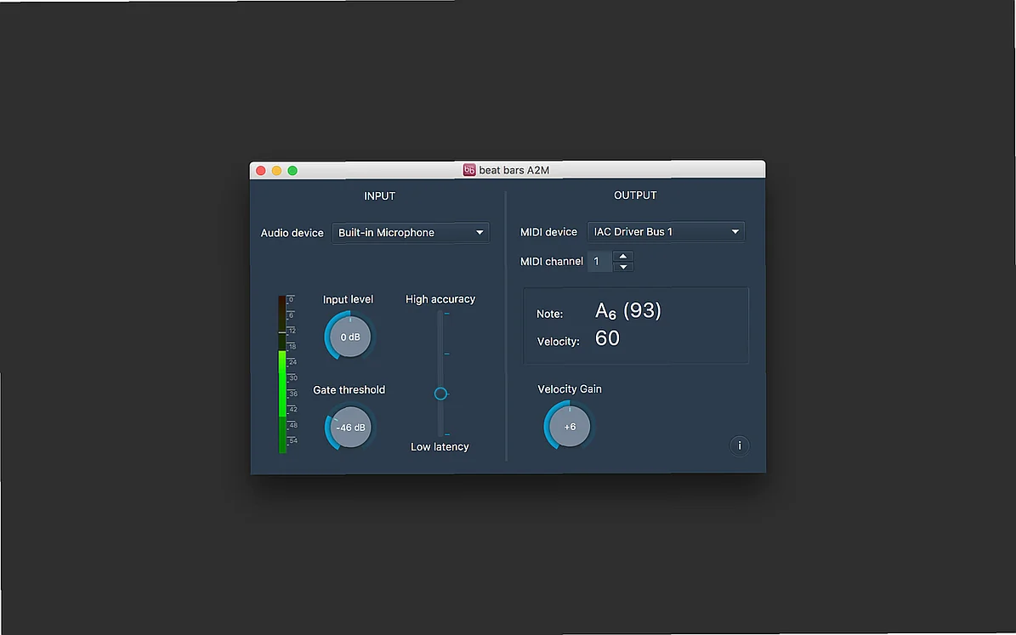1016x635 pixels.
Task: Click the Input level knob
Action: [348, 337]
